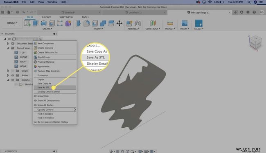The image size is (266, 153).
Task: Expand the Document Settings node
Action: point(8,44)
